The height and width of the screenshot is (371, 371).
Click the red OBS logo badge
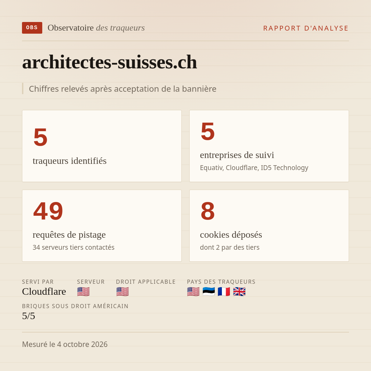(x=32, y=28)
